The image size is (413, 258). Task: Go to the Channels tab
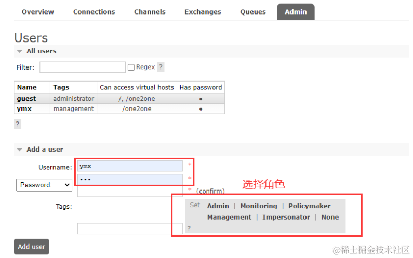(150, 12)
